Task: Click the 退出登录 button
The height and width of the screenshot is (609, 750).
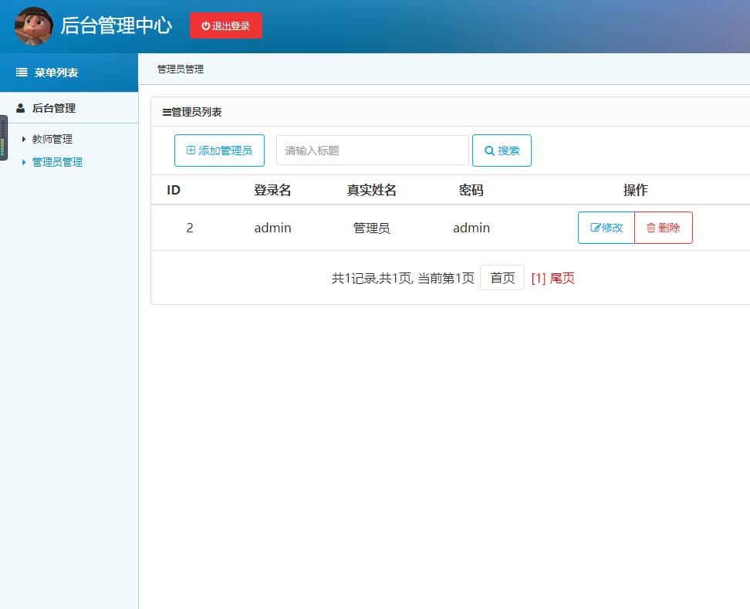Action: point(226,25)
